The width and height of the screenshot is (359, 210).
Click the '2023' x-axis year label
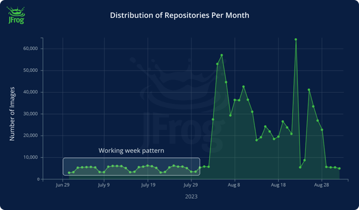coord(191,196)
